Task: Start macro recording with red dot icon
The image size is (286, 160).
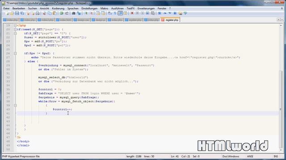Action: (132, 13)
